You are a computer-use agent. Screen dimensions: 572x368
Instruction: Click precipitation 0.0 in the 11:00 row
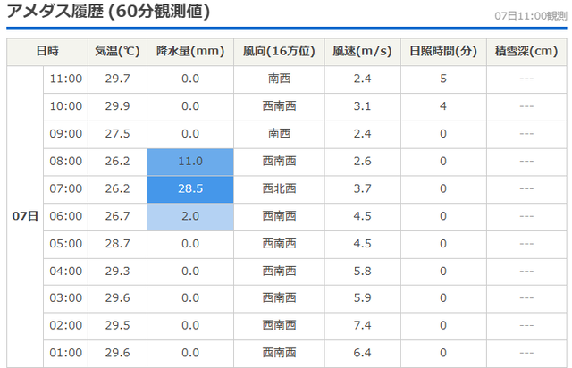pos(190,79)
